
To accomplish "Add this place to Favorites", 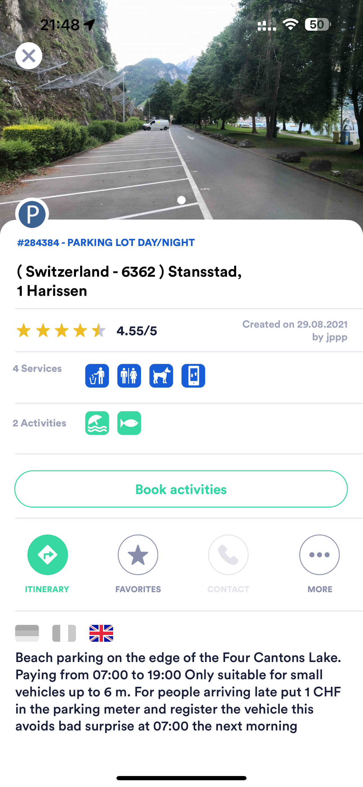I will tap(138, 555).
